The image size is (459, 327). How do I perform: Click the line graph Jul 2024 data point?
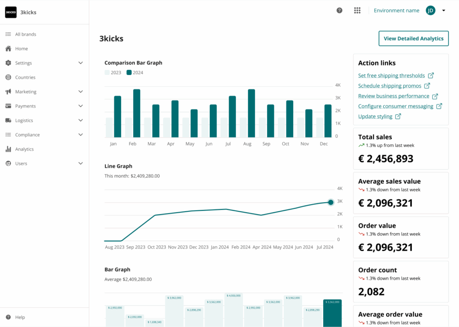click(x=330, y=202)
